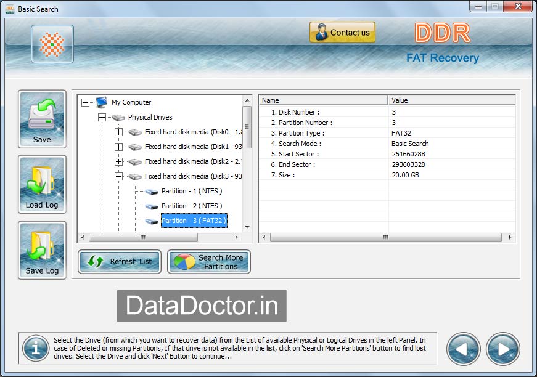Image resolution: width=537 pixels, height=377 pixels.
Task: Click the Partition - 2 drive icon
Action: coord(152,206)
